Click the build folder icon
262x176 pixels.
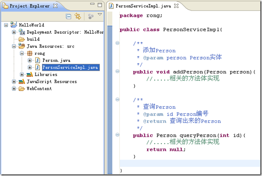click(x=22, y=39)
